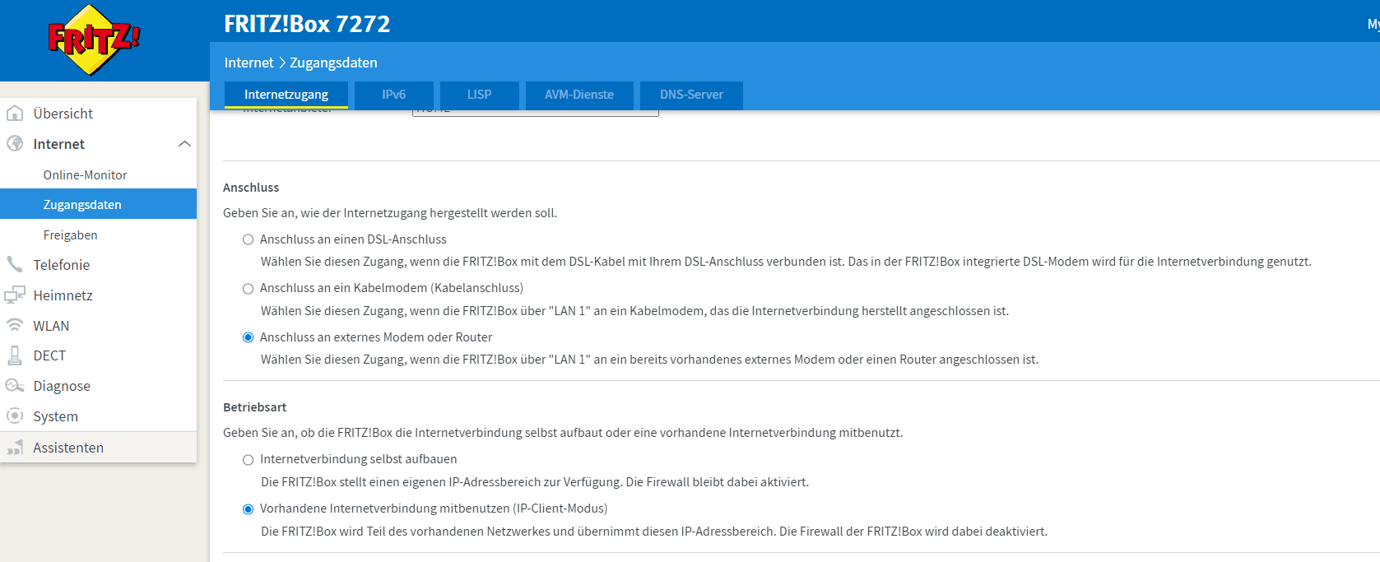
Task: Click the Übersicht house icon
Action: pyautogui.click(x=15, y=113)
